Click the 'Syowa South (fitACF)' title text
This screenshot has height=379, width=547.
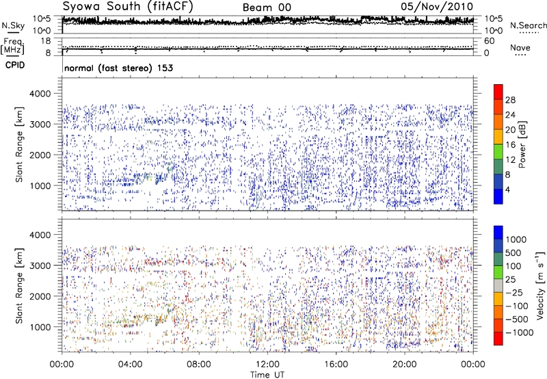click(128, 7)
